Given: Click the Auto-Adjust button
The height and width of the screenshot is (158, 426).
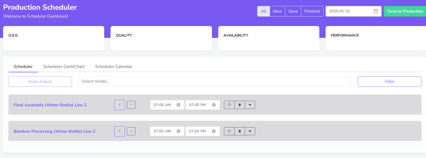Looking at the screenshot, I should 40,82.
